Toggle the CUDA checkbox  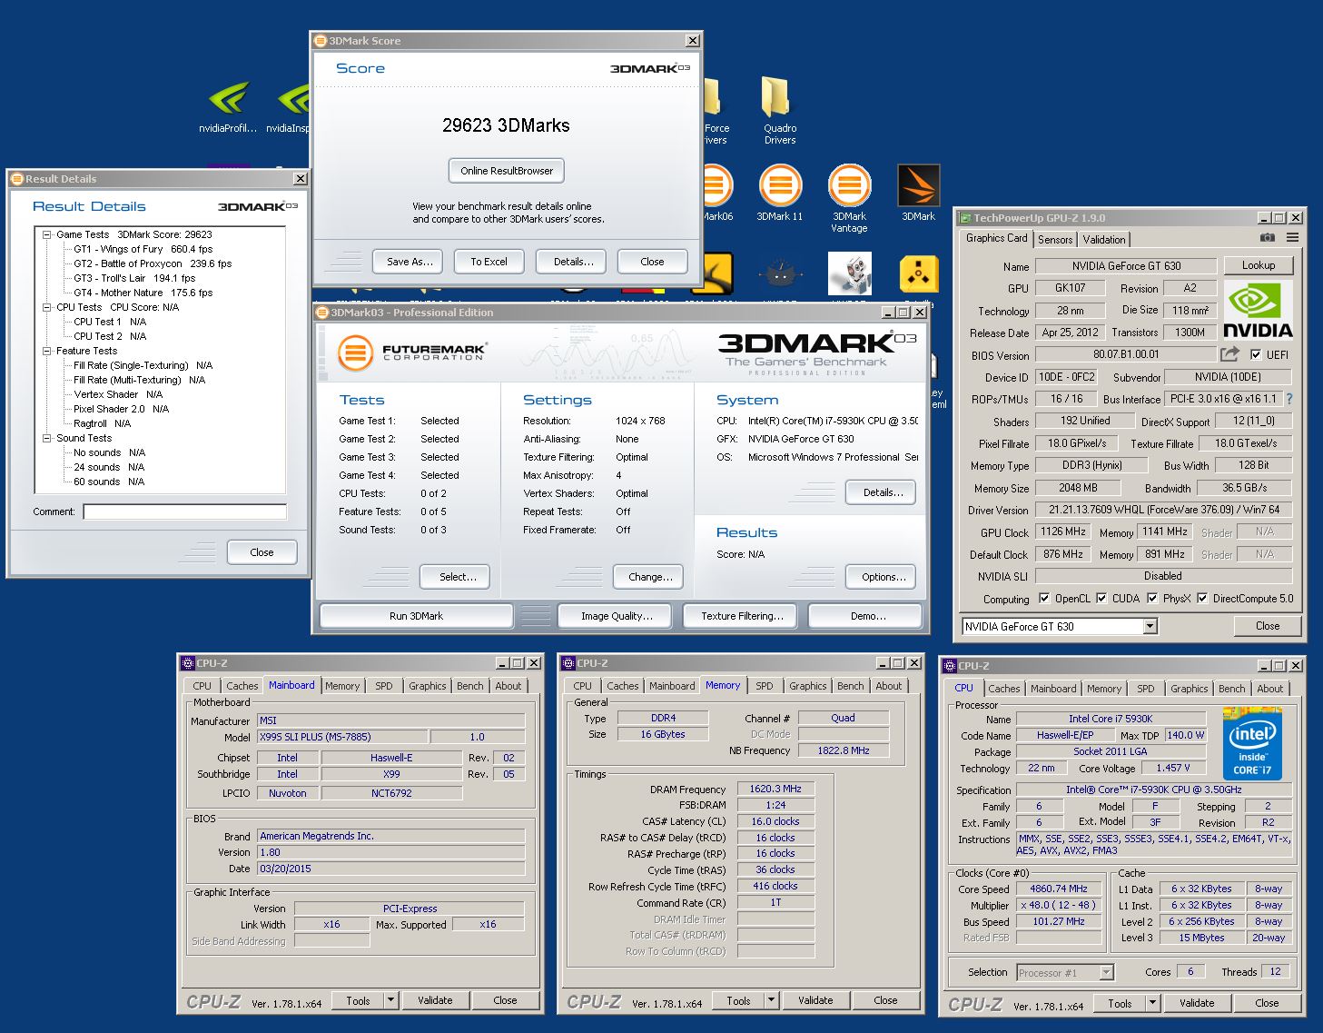click(1101, 598)
